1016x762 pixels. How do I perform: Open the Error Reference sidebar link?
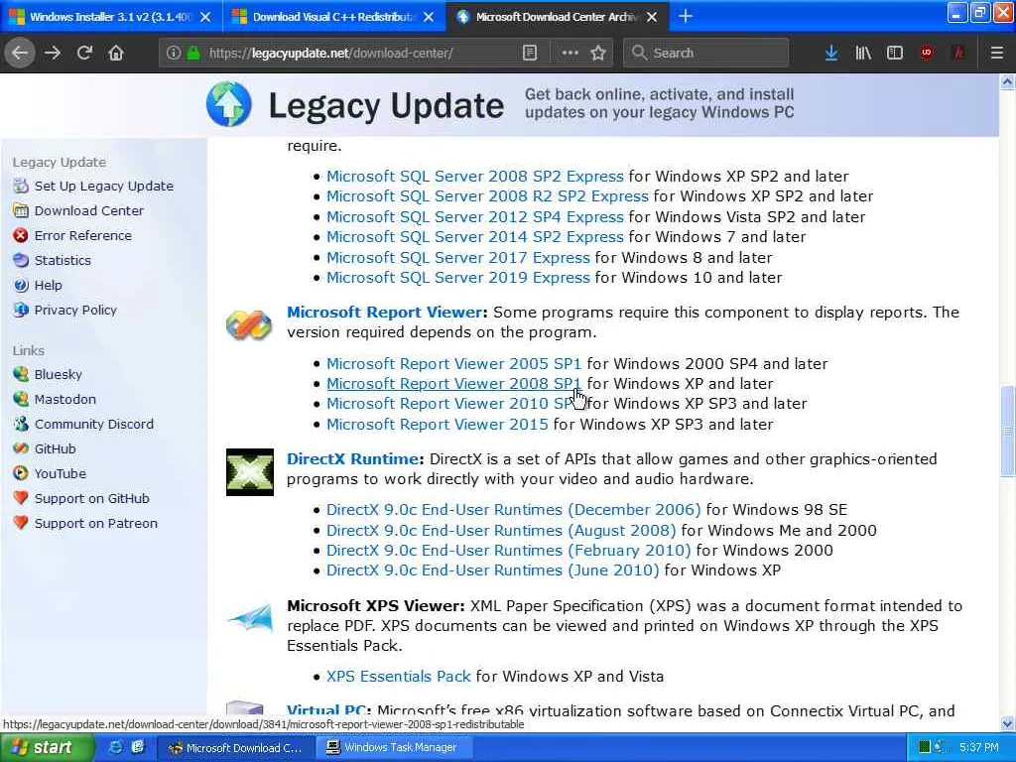click(x=83, y=235)
